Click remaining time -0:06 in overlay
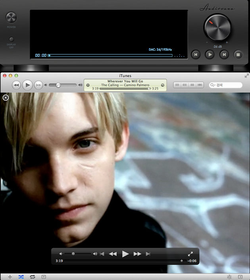Viewport: 250px width, 280px height. [192, 261]
